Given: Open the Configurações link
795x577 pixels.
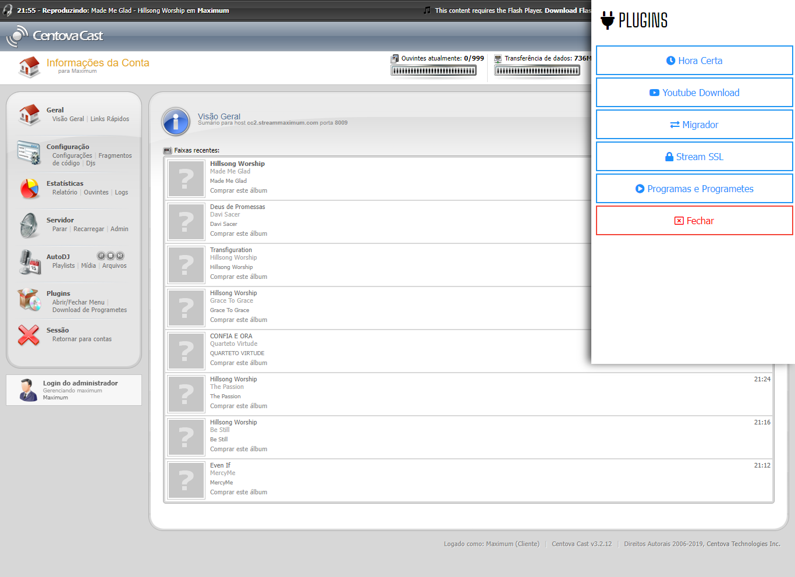Looking at the screenshot, I should [72, 155].
